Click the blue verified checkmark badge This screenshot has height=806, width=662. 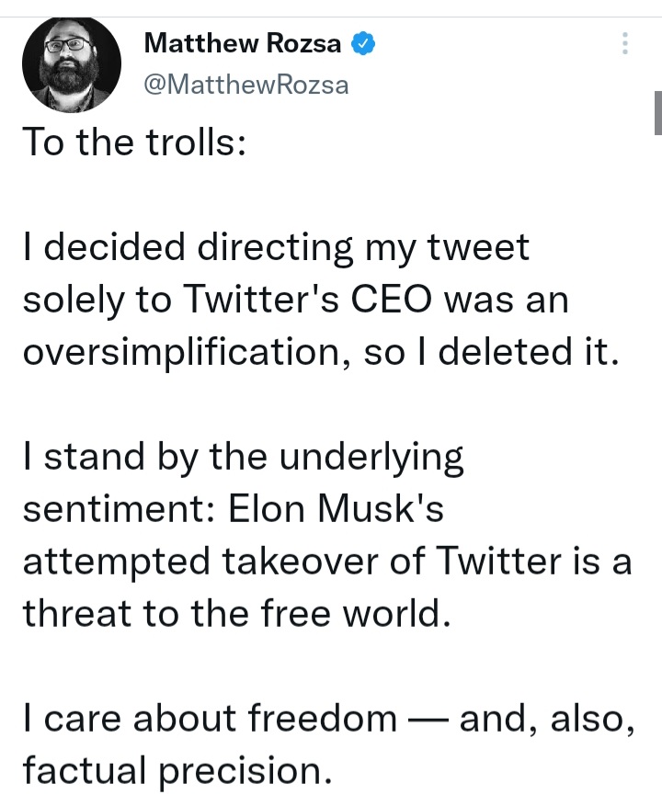[x=363, y=43]
